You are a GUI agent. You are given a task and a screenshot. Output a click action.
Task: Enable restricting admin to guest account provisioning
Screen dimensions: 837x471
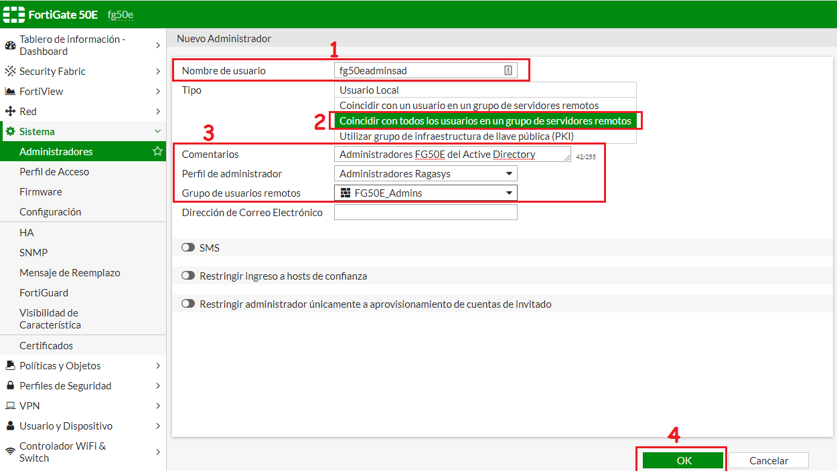(187, 303)
